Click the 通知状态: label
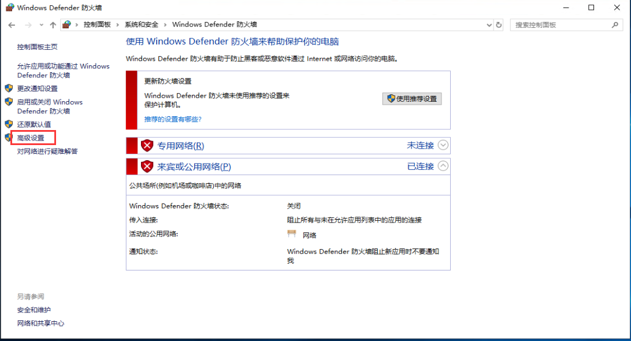This screenshot has height=341, width=631. (143, 251)
